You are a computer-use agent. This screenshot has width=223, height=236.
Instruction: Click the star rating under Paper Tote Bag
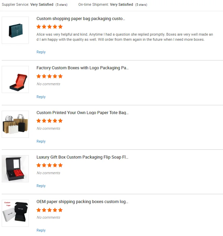point(50,121)
